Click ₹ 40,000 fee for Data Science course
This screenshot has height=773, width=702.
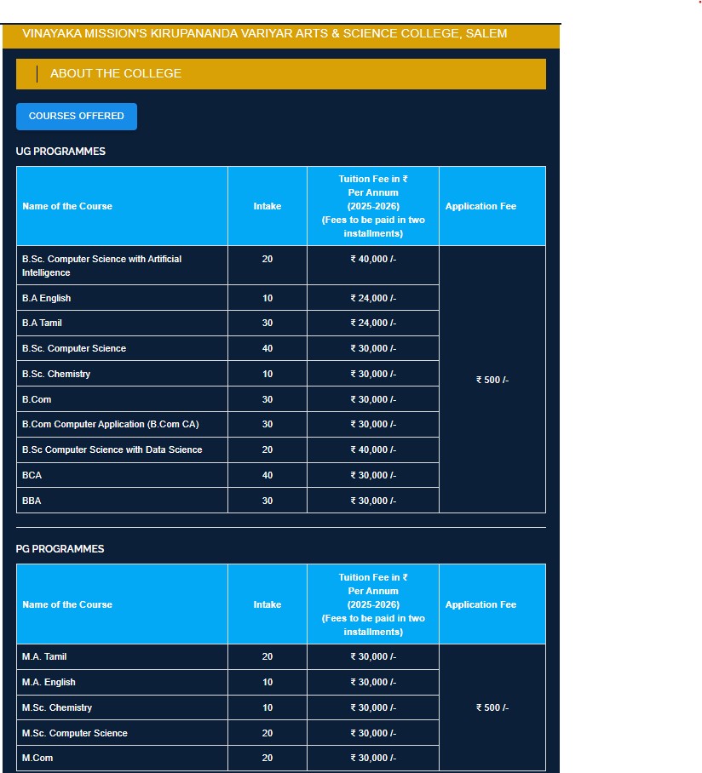pos(373,449)
